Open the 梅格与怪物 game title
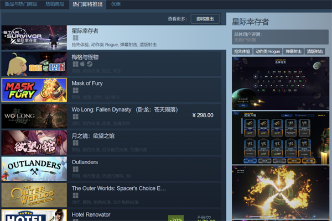This screenshot has width=332, height=221. [x=85, y=57]
